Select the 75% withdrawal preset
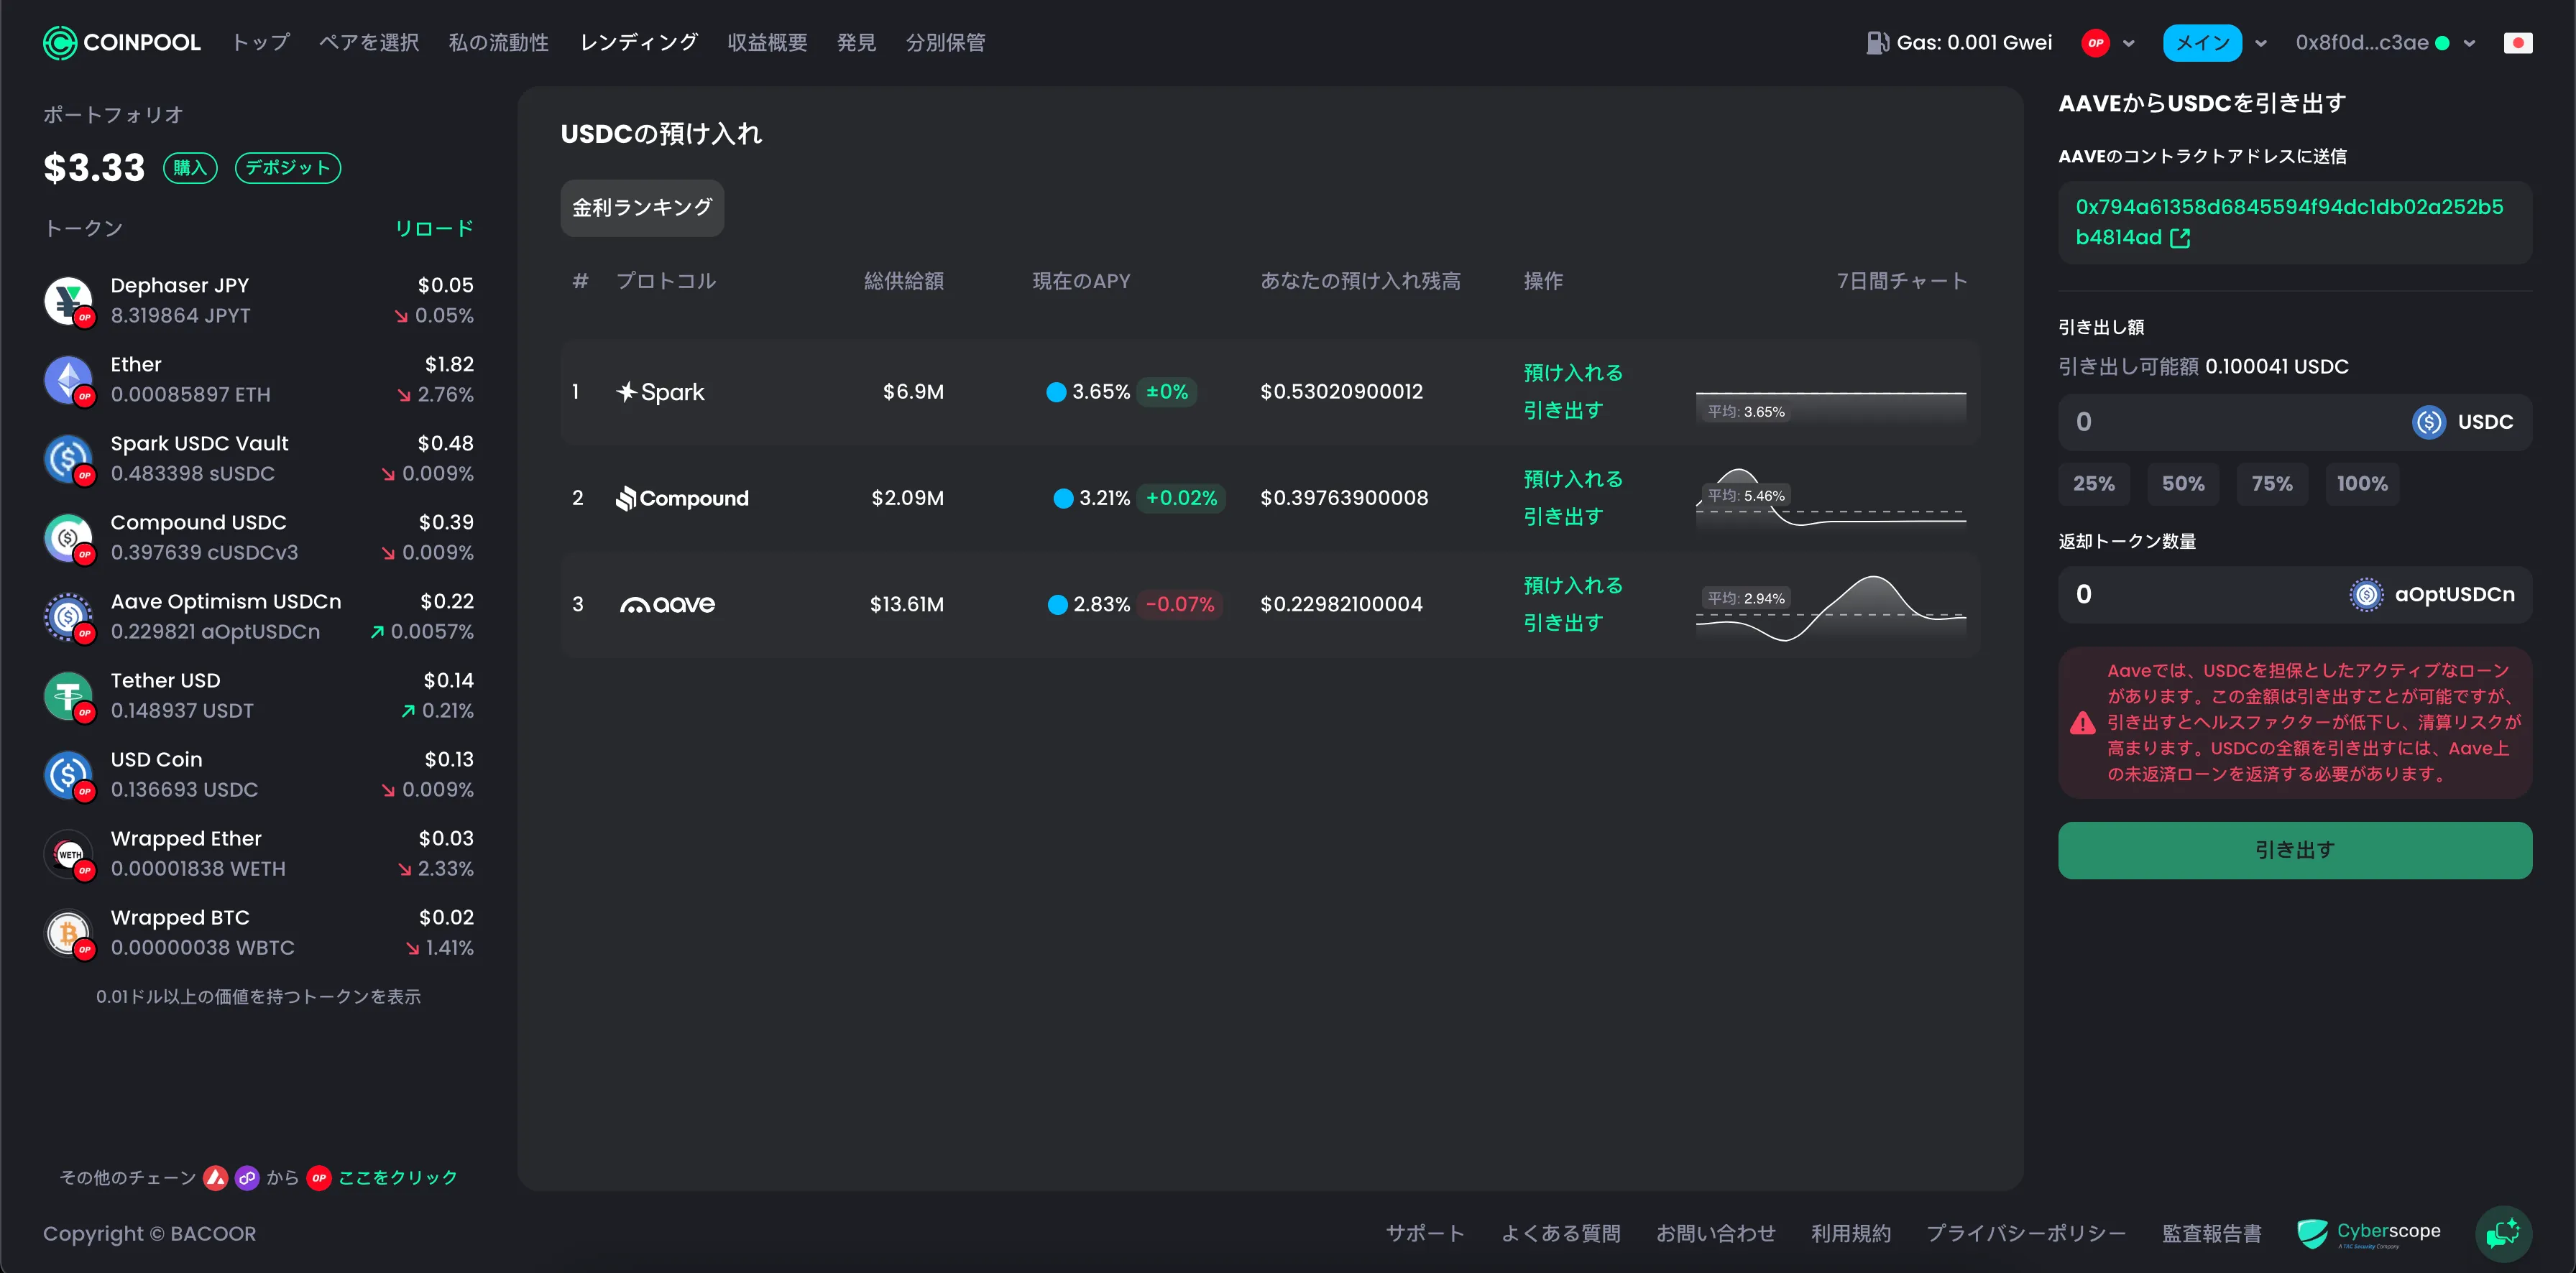Viewport: 2576px width, 1273px height. point(2272,485)
